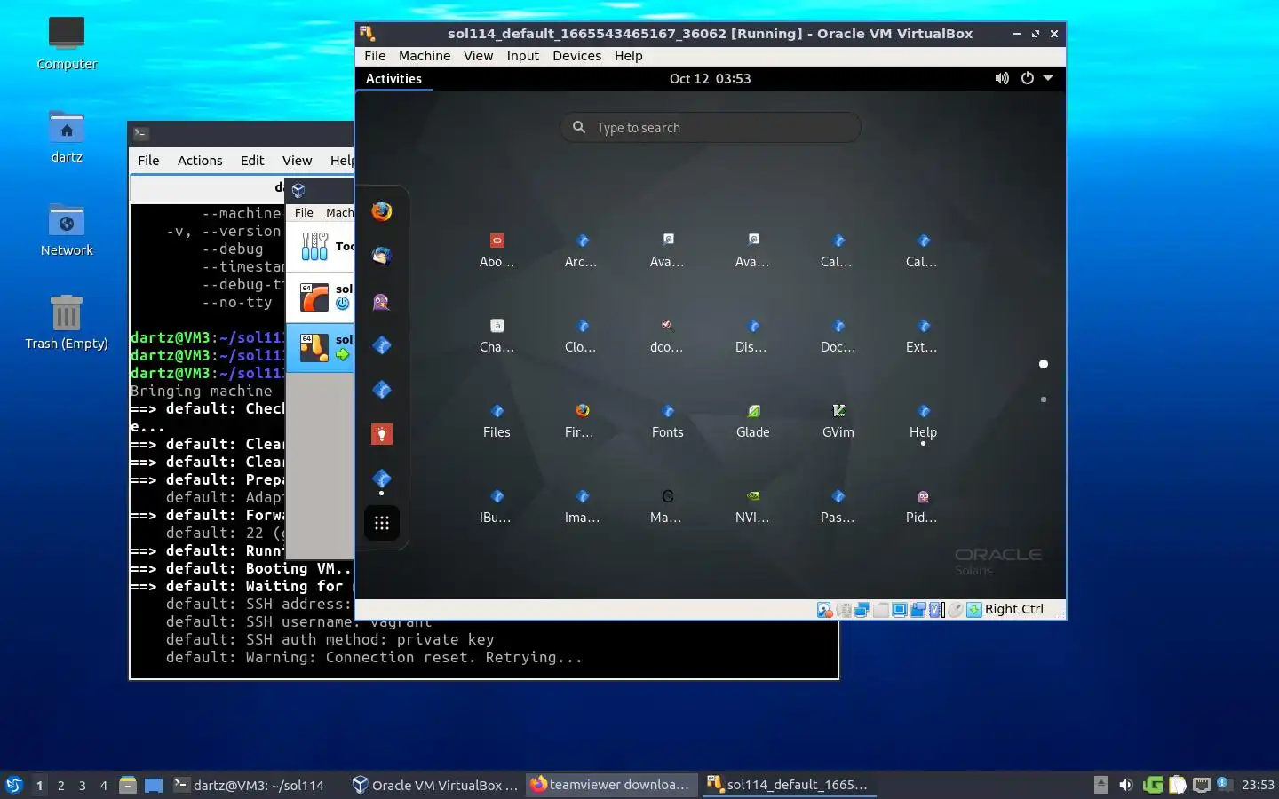Open the Files application

(x=497, y=421)
